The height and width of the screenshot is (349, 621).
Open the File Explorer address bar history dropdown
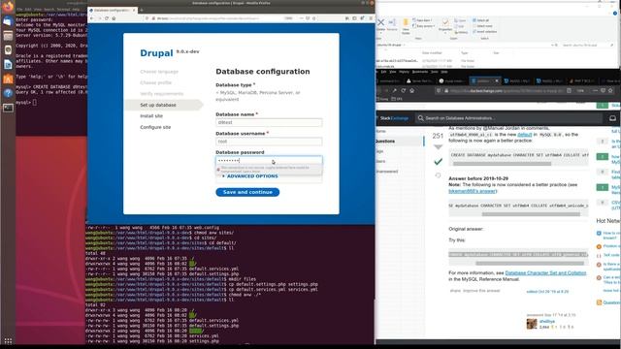click(552, 46)
